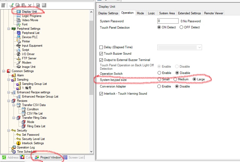Image resolution: width=240 pixels, height=162 pixels.
Task: Switch to the Display Settings tab
Action: (x=108, y=13)
